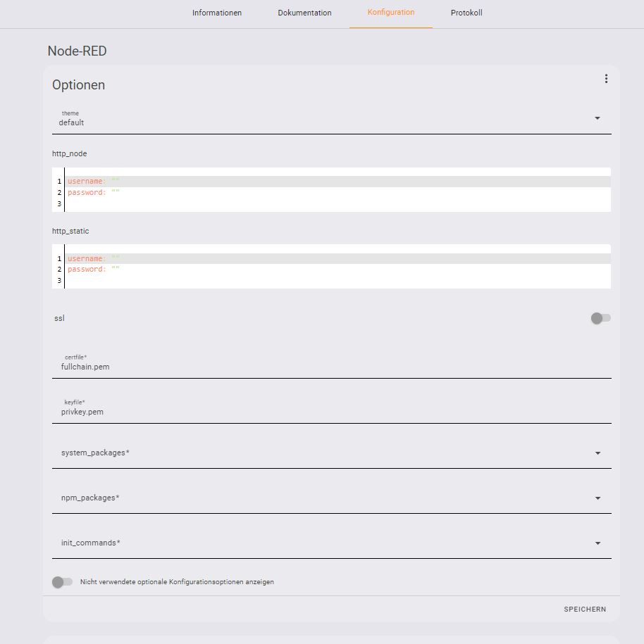
Task: Click 'Nicht verwendete optionale Konfigurationsoptionen anzeigen' label
Action: (177, 582)
